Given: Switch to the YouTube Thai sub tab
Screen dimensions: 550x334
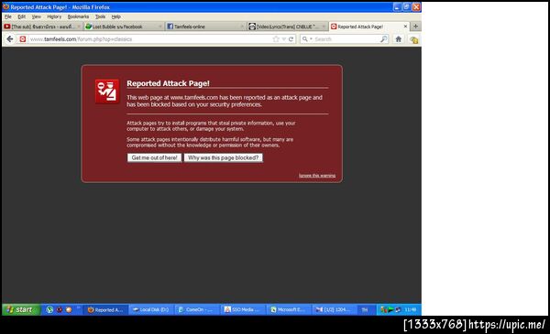Looking at the screenshot, I should click(42, 27).
